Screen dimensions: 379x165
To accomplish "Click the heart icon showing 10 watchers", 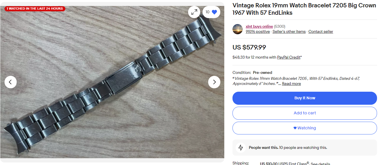I will point(212,12).
